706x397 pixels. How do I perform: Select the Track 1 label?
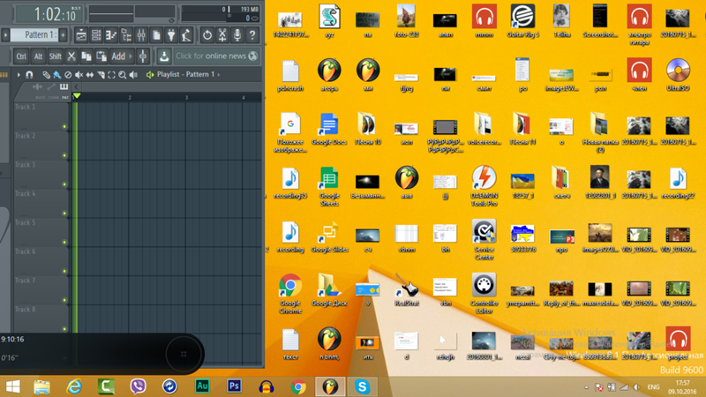[x=26, y=107]
